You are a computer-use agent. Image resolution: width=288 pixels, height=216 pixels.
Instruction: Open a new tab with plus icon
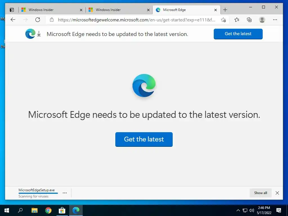pos(225,10)
